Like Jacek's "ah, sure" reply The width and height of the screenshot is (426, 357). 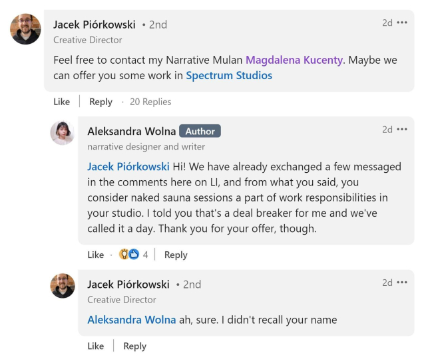pyautogui.click(x=95, y=346)
